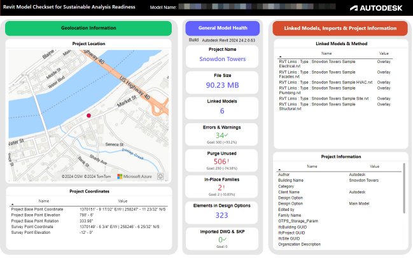The width and height of the screenshot is (413, 258).
Task: Click the Purge Unused goal text
Action: (222, 168)
